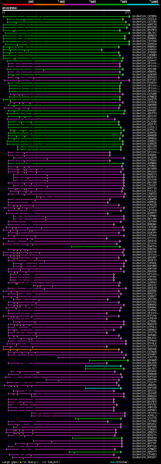Open hit UniRef100_A8IXW6
This screenshot has width=161, height=464.
(144, 69)
